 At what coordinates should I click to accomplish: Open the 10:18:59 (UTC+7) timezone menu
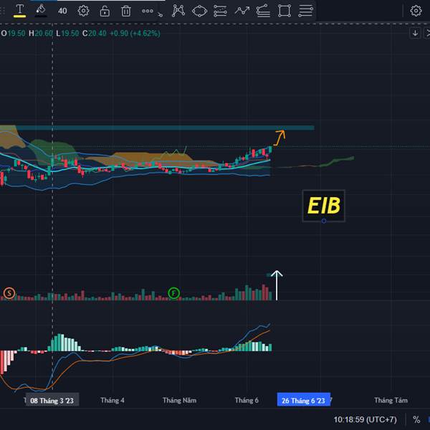[x=365, y=419]
